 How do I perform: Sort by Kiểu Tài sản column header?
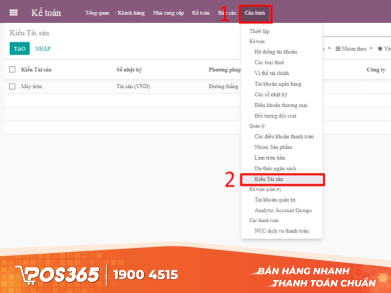[x=37, y=70]
